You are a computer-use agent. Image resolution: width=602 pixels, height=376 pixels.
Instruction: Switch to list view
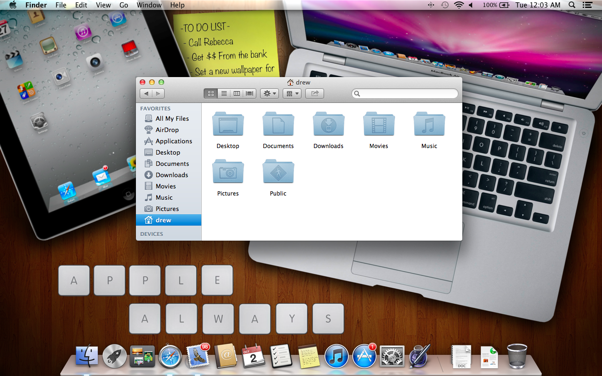pyautogui.click(x=224, y=94)
